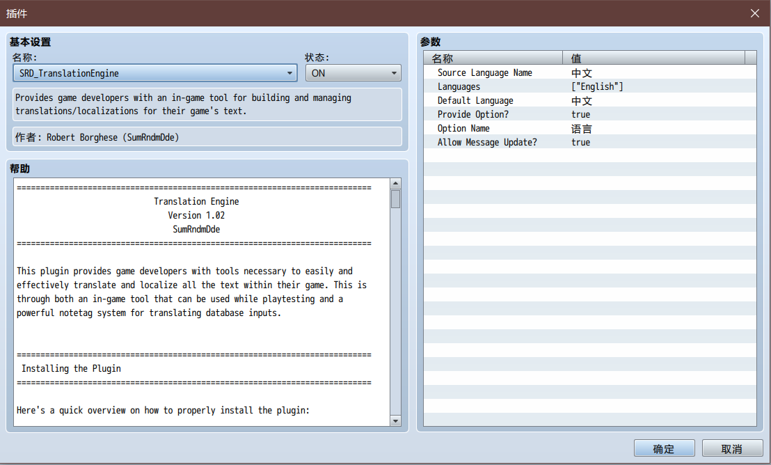
Task: Select the Default Language parameter row
Action: (x=589, y=100)
